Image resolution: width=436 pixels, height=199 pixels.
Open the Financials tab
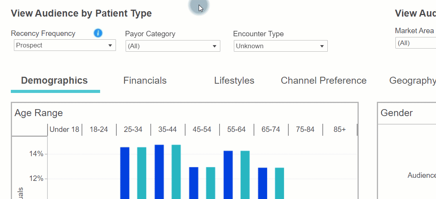(x=145, y=81)
